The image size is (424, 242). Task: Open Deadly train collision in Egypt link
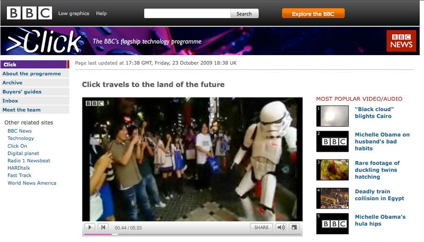379,195
